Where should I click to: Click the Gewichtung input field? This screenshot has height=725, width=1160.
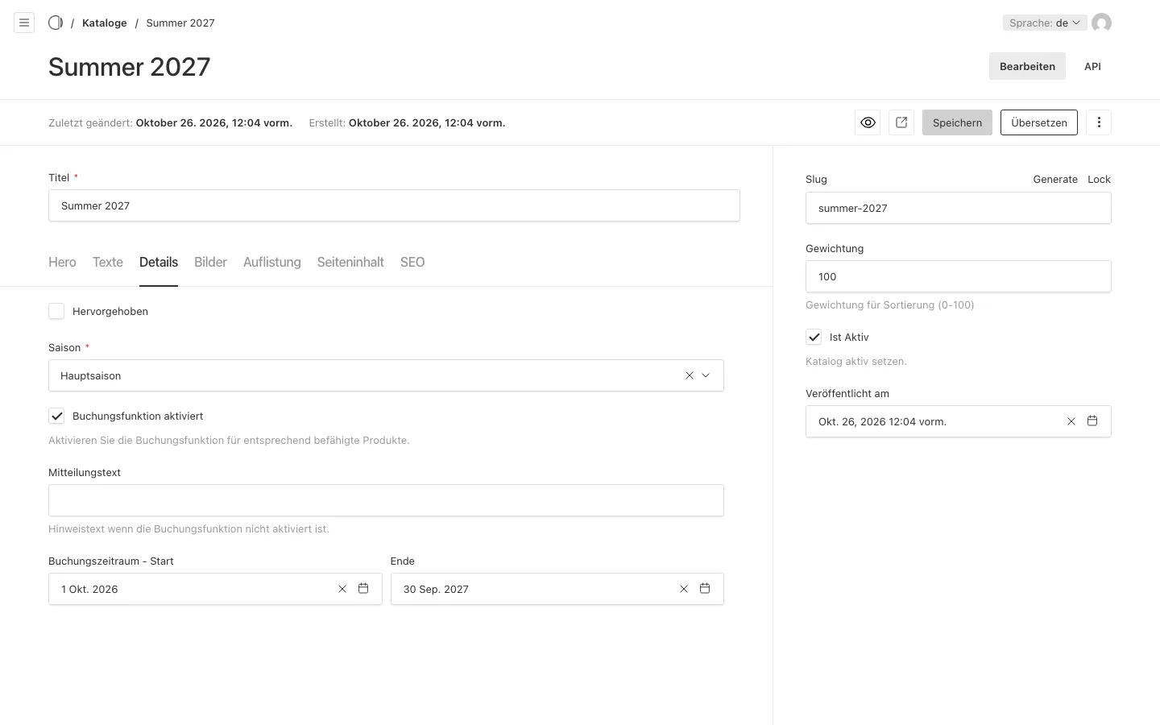tap(959, 276)
